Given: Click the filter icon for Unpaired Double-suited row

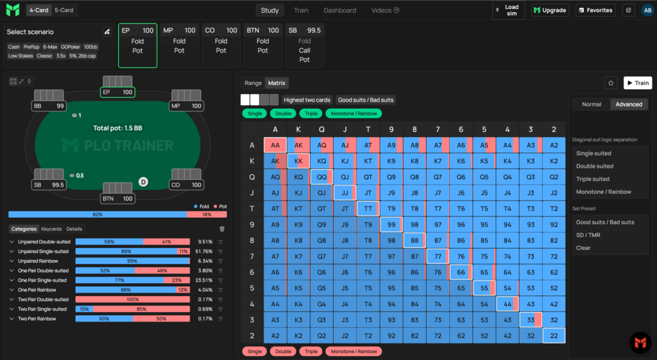Looking at the screenshot, I should [221, 241].
